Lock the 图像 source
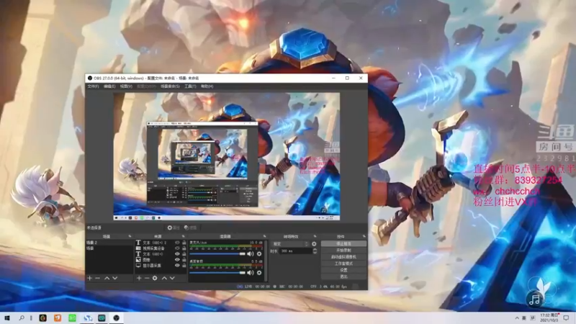Image resolution: width=576 pixels, height=324 pixels. point(184,260)
